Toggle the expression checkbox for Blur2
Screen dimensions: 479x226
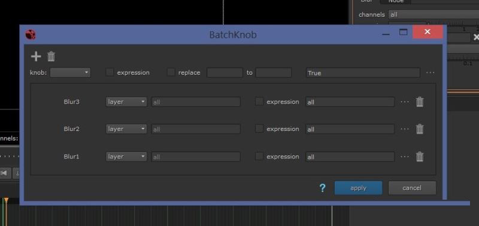click(x=259, y=129)
